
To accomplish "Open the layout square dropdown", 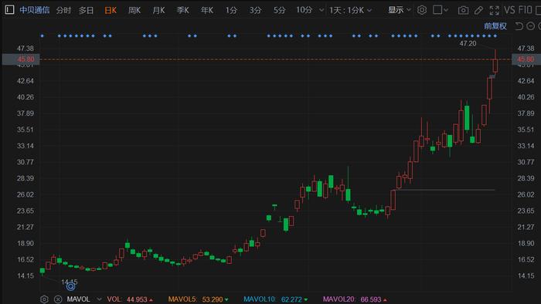I will (x=441, y=10).
